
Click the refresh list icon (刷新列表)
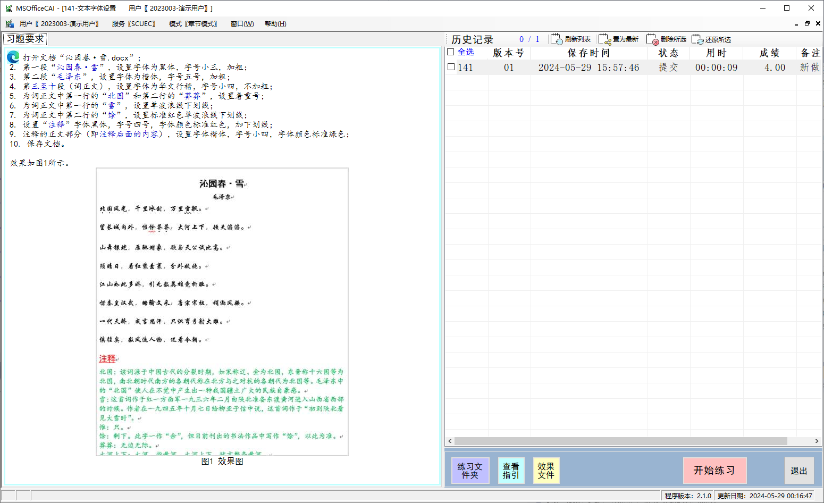[x=557, y=39]
